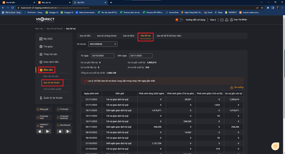This screenshot has height=154, width=285.
Task: Open Hướng dẫn sử dụng guide link
Action: tap(195, 20)
